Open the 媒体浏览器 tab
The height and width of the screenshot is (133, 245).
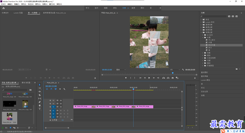26,83
